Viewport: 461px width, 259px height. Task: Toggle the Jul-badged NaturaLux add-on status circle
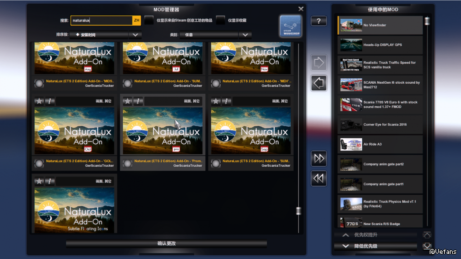pyautogui.click(x=127, y=84)
